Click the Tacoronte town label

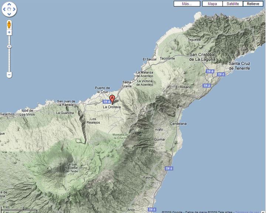[167, 58]
